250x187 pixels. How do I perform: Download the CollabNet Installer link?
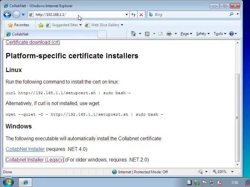25,149
